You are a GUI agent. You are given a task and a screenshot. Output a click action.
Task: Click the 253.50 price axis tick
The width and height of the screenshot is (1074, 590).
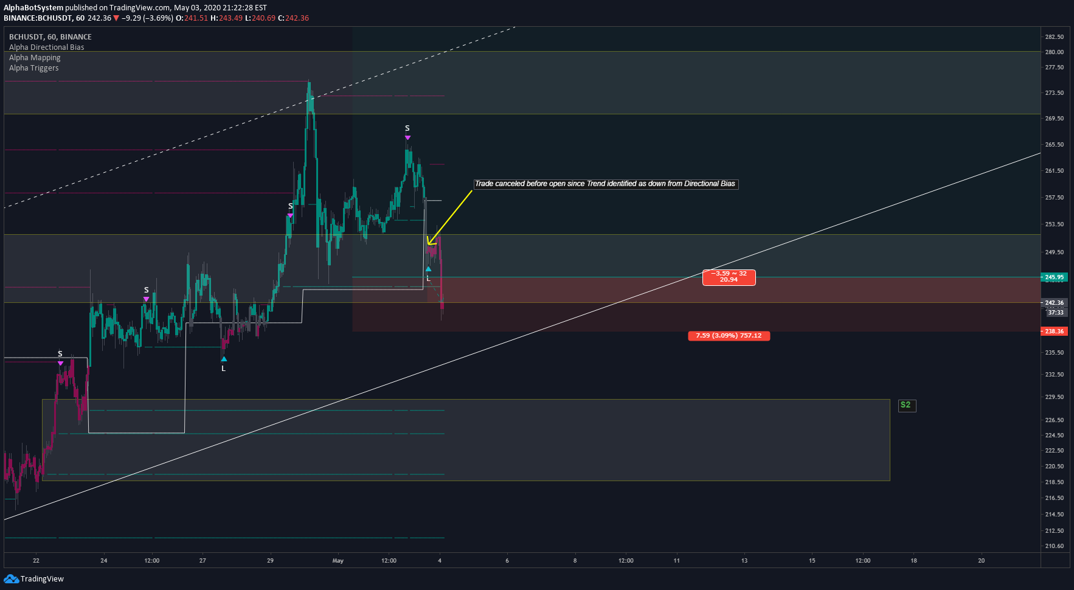1055,224
